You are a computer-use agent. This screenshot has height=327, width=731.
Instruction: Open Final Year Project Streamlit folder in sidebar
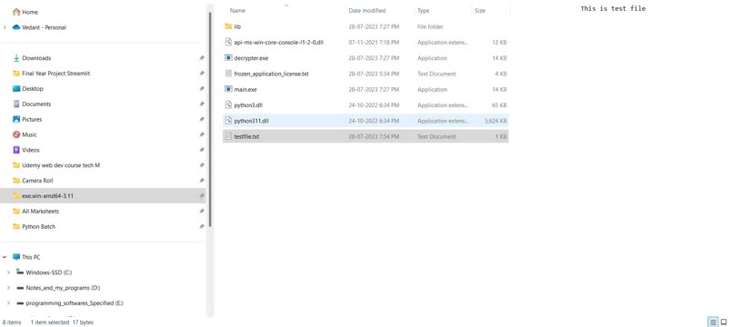(56, 74)
